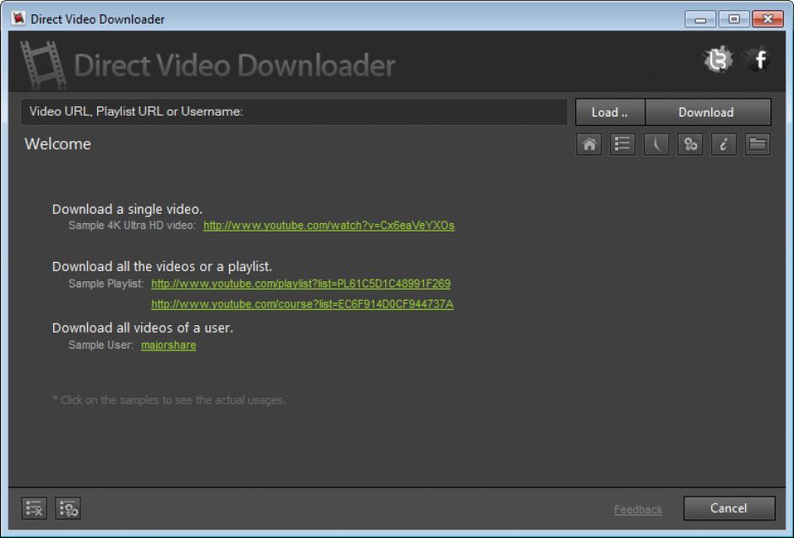This screenshot has width=794, height=538.
Task: Click the 'Direct Video Downloader' banner title
Action: point(235,66)
